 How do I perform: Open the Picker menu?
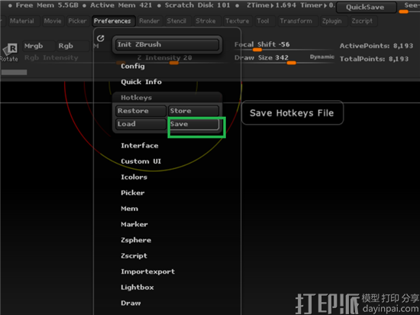point(77,21)
